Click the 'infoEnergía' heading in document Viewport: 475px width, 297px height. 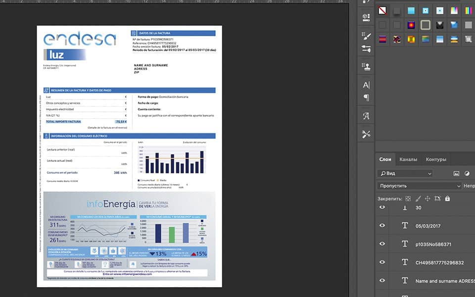111,204
